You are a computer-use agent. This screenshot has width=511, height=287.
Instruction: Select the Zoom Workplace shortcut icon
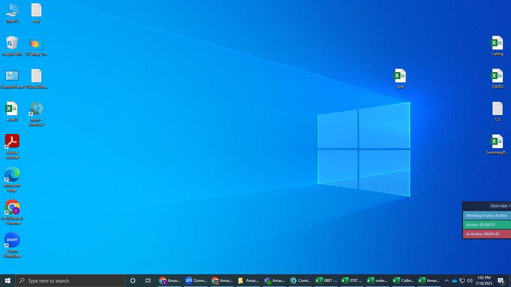pyautogui.click(x=12, y=245)
